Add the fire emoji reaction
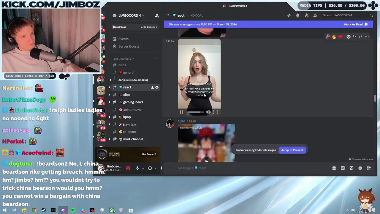The image size is (380, 214). [334, 37]
